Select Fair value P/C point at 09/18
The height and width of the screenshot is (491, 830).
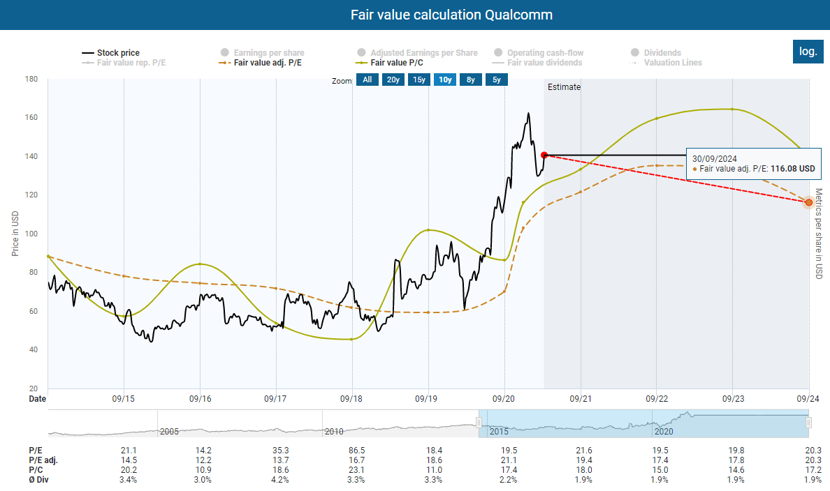tap(352, 340)
